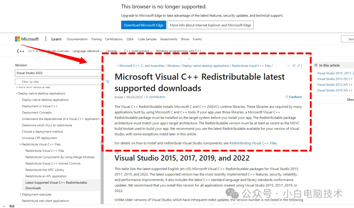Select Redistribute Visual C++ ActiveX Controls

pyautogui.click(x=53, y=163)
